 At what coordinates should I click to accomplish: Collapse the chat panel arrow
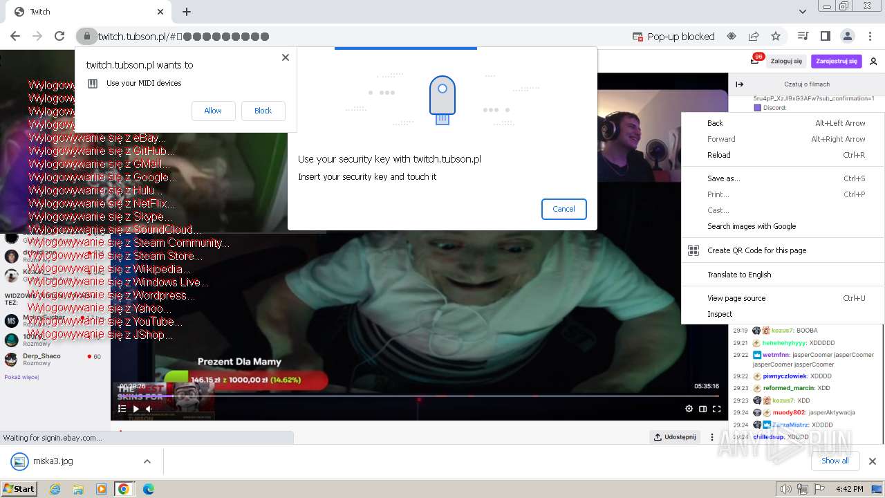[739, 84]
